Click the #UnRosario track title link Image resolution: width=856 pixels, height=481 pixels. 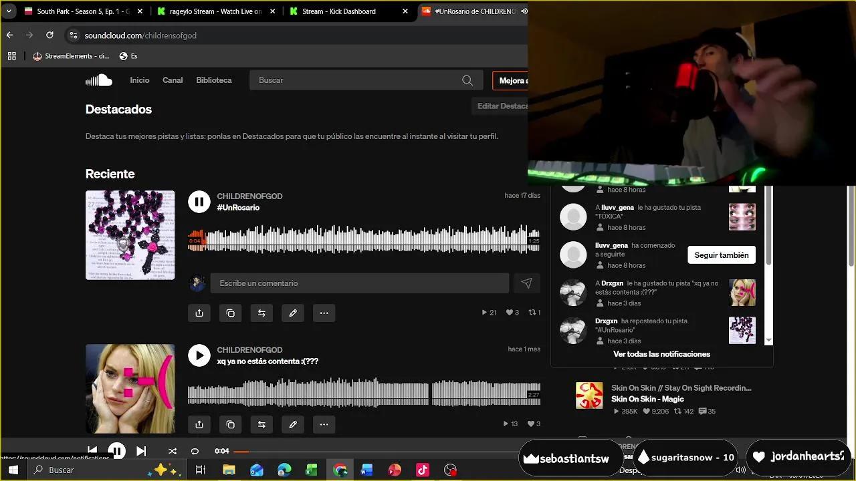(x=238, y=208)
